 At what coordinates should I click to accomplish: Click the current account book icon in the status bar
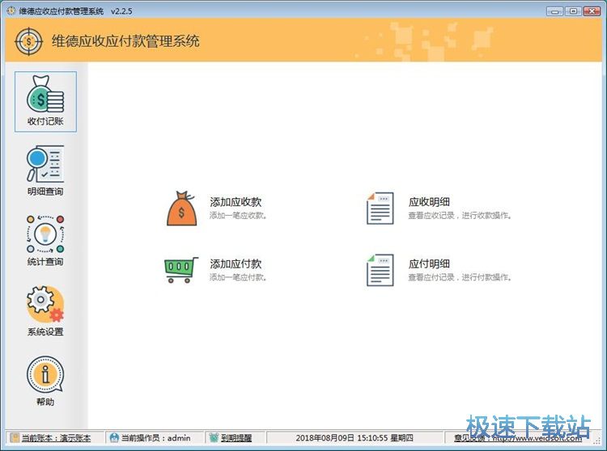(x=15, y=438)
